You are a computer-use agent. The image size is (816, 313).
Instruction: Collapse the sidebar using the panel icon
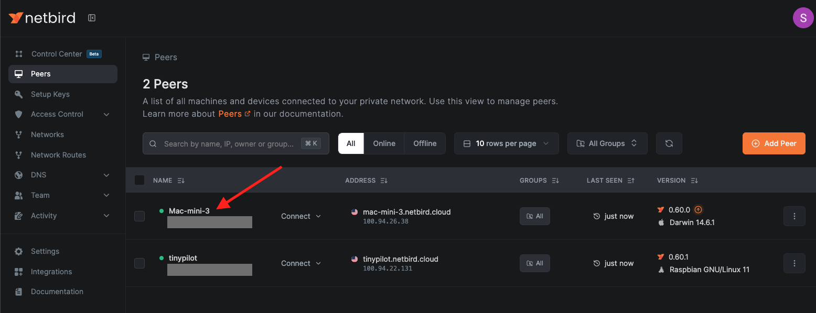coord(92,17)
